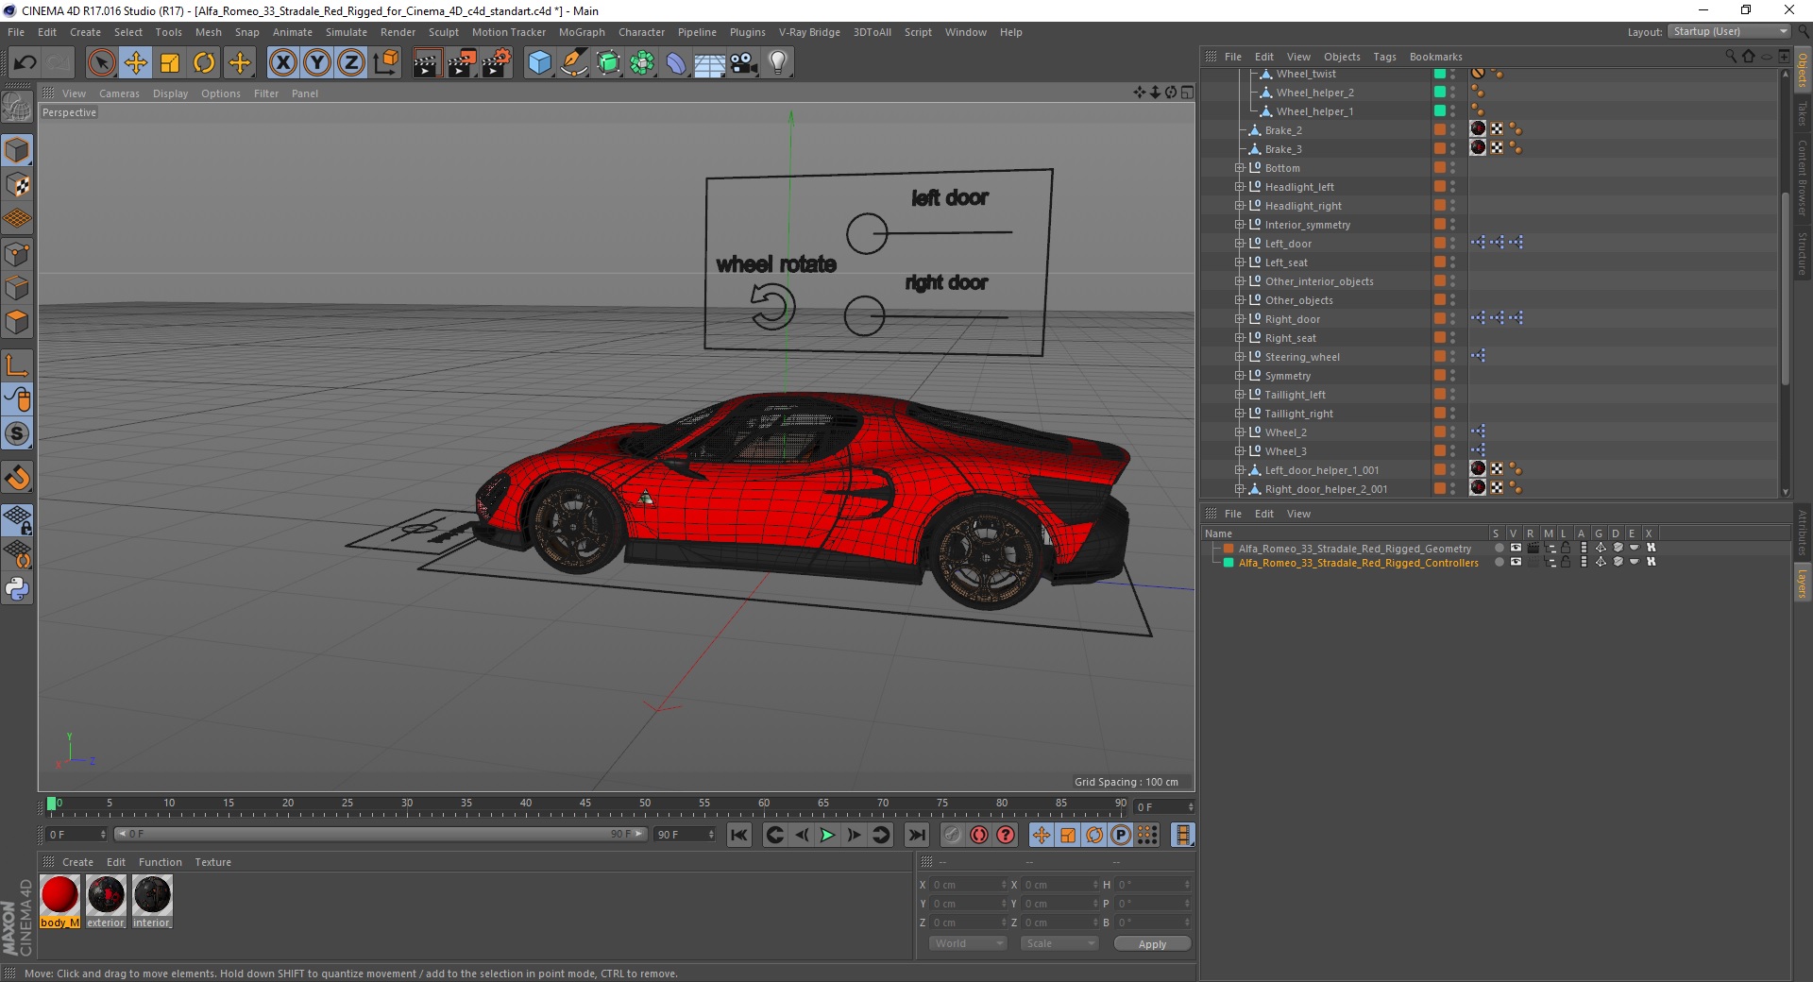The height and width of the screenshot is (982, 1813).
Task: Click the end frame 90 F field
Action: pyautogui.click(x=686, y=835)
